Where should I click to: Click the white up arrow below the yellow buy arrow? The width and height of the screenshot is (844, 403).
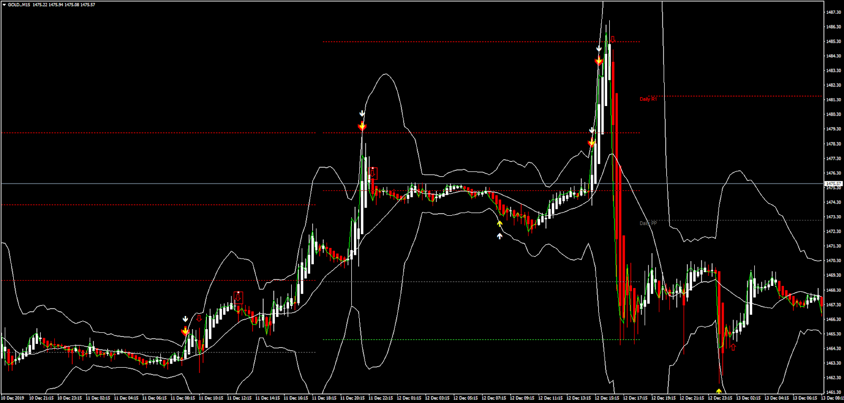[500, 236]
